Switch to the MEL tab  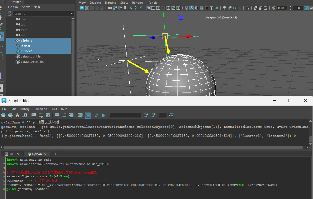tap(12, 154)
